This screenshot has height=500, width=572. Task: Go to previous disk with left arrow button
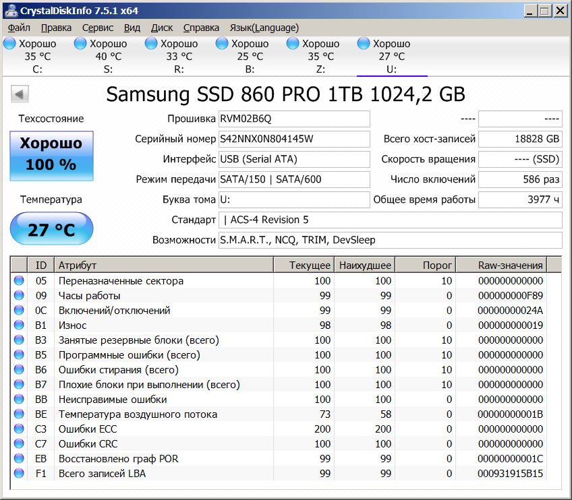pos(20,94)
